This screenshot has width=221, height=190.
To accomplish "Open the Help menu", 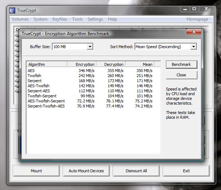I will (112, 19).
